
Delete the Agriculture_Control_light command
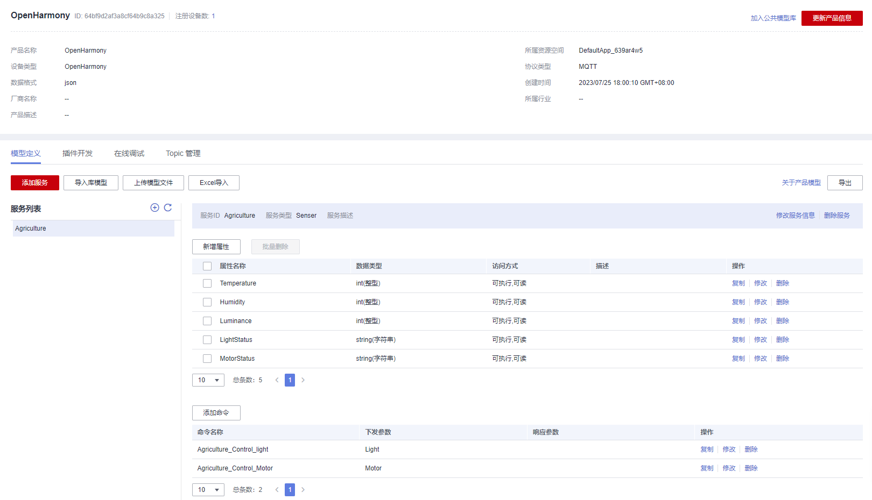click(x=751, y=449)
